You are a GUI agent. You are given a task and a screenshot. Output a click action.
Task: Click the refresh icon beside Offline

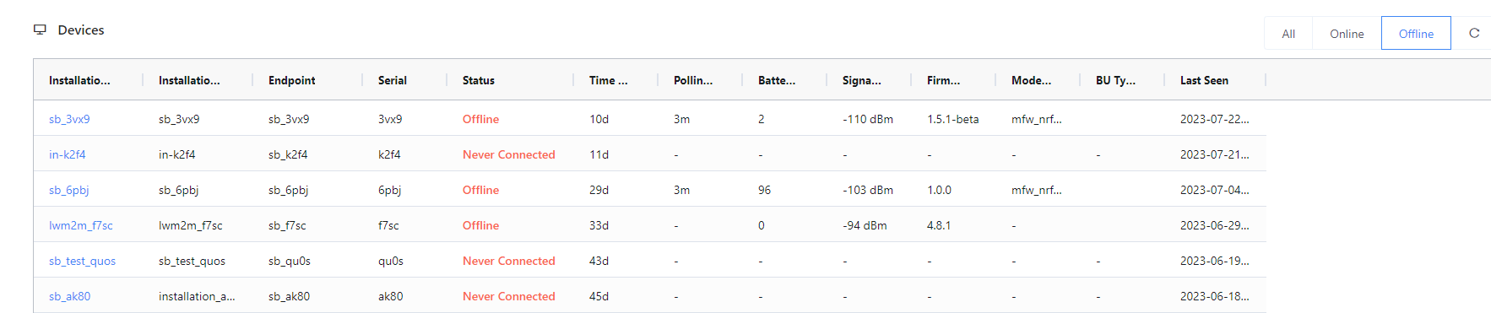pyautogui.click(x=1474, y=33)
